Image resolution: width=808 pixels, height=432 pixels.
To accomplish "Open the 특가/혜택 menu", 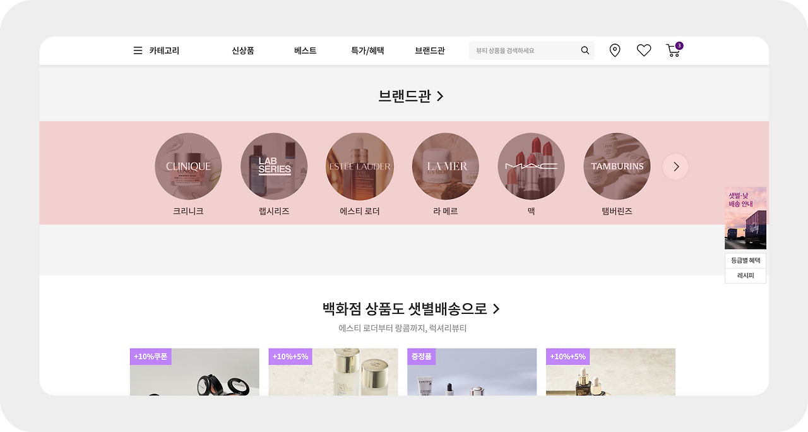I will pos(367,51).
